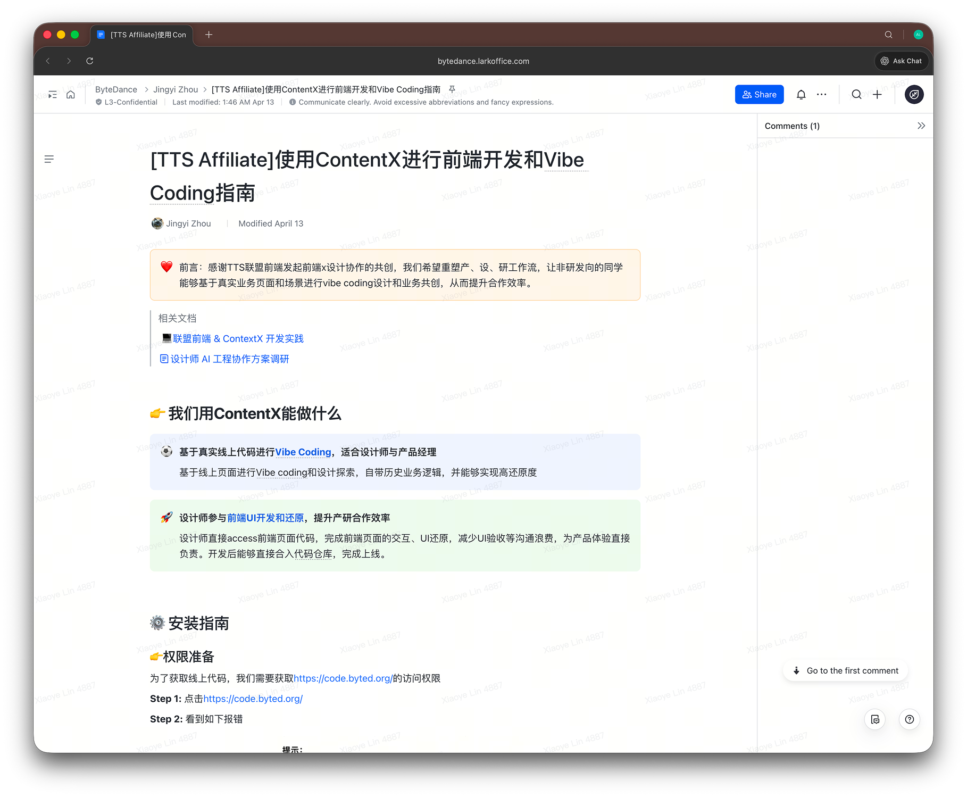Open the more options ellipsis menu
Viewport: 967px width, 797px height.
[x=822, y=95]
